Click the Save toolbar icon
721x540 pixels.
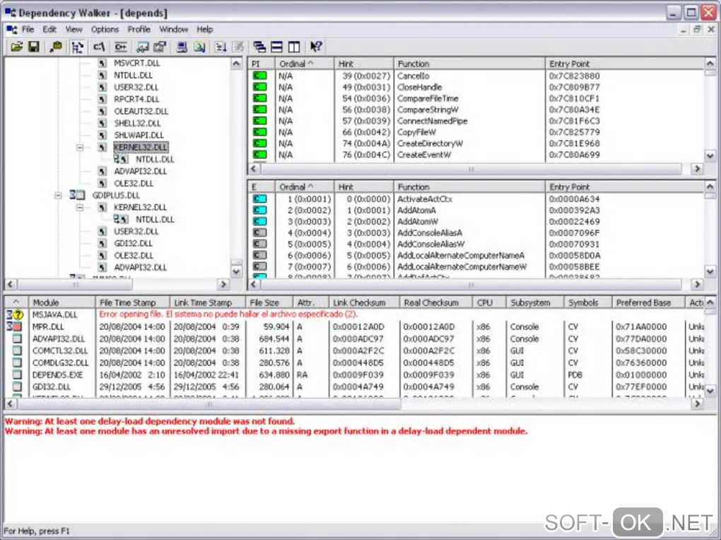coord(33,47)
